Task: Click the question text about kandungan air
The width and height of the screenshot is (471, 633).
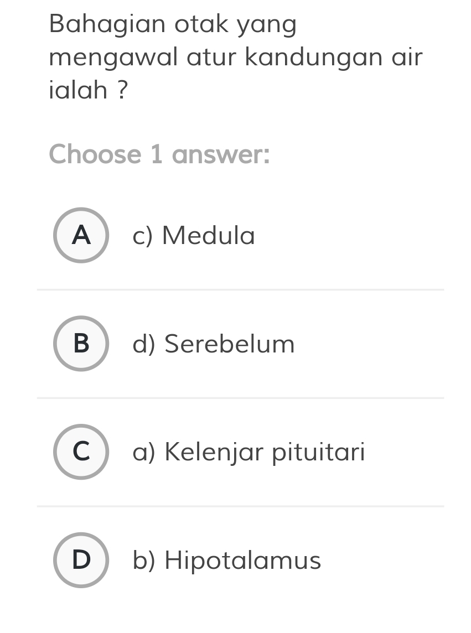Action: 236,57
